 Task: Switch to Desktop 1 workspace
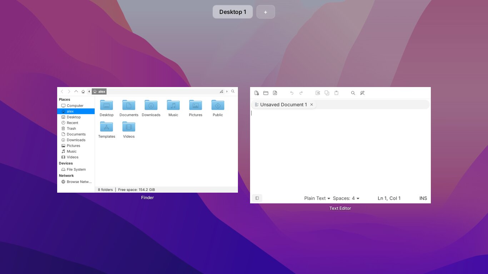pyautogui.click(x=233, y=12)
